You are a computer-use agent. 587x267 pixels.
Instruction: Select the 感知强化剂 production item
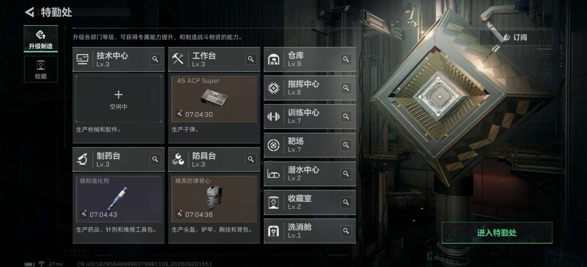(x=119, y=199)
